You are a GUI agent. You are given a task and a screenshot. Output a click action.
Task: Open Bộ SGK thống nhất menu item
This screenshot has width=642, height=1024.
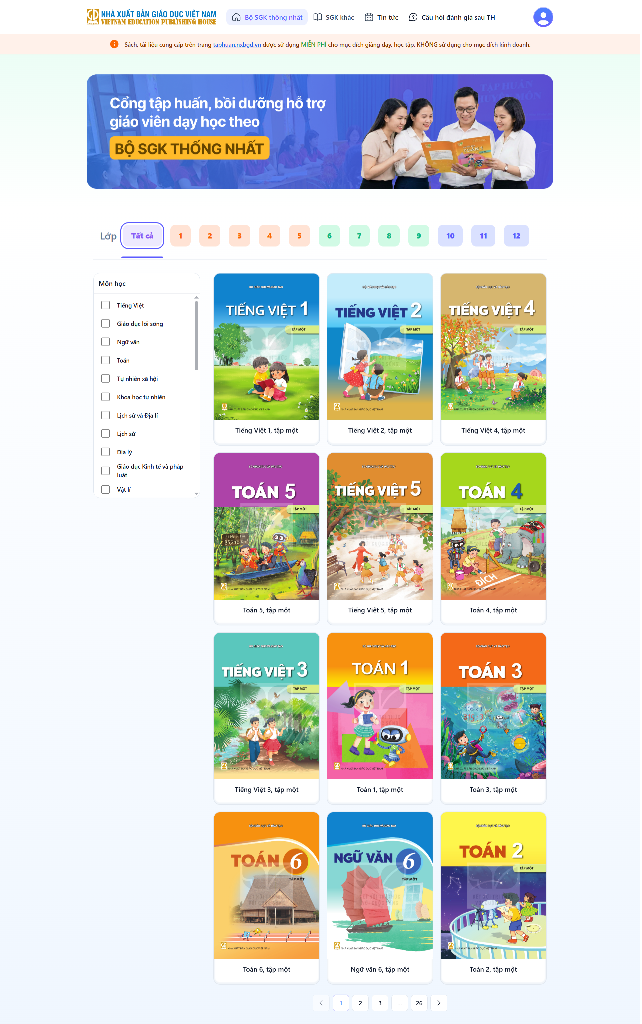pyautogui.click(x=267, y=17)
